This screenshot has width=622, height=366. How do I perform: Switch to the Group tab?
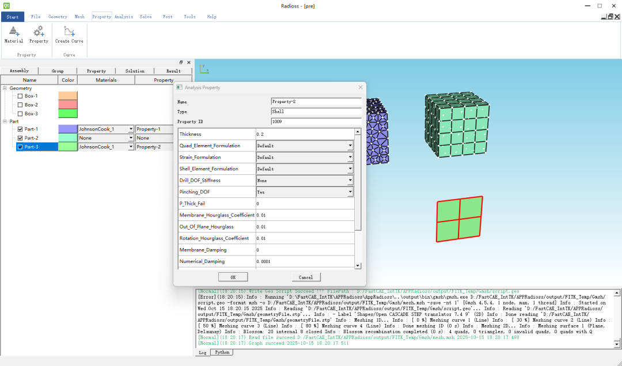coord(58,71)
